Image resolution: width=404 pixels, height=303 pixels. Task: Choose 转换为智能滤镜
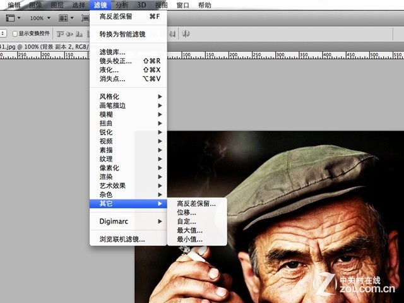pos(128,34)
